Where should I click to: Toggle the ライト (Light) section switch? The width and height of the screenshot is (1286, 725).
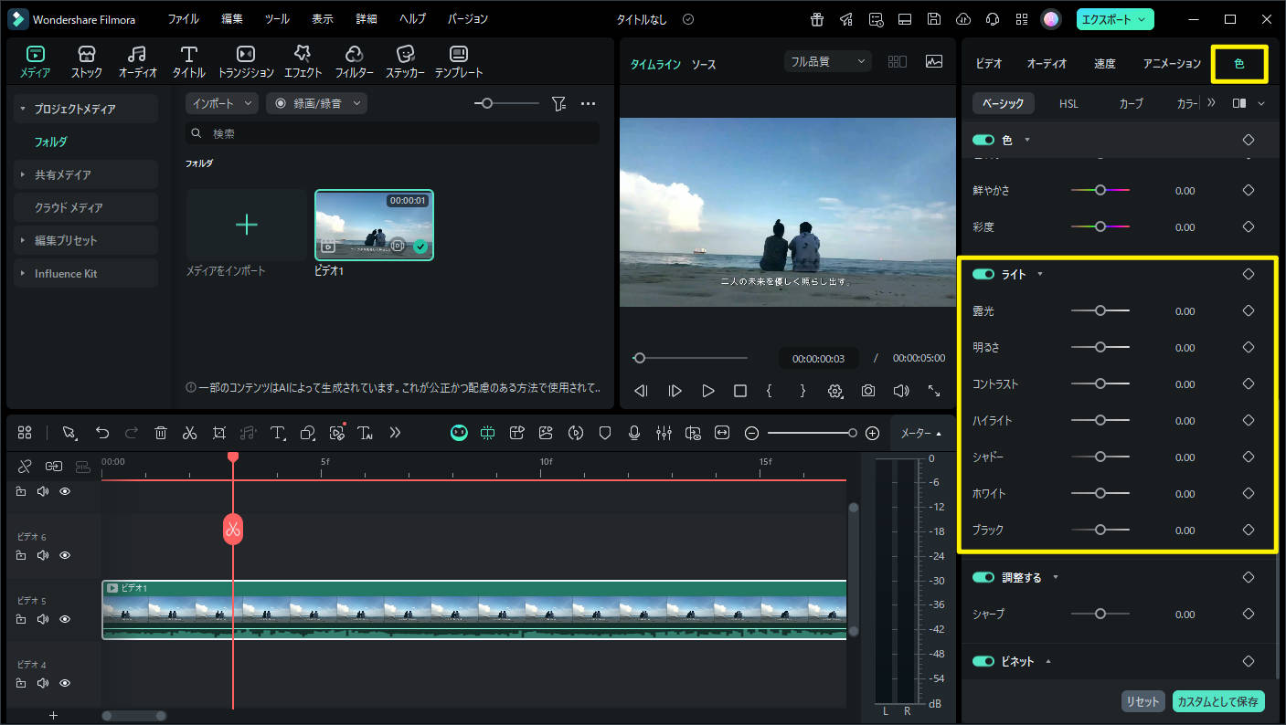pos(983,274)
